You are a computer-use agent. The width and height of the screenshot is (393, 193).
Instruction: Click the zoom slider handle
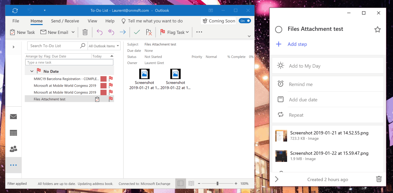coord(217,184)
